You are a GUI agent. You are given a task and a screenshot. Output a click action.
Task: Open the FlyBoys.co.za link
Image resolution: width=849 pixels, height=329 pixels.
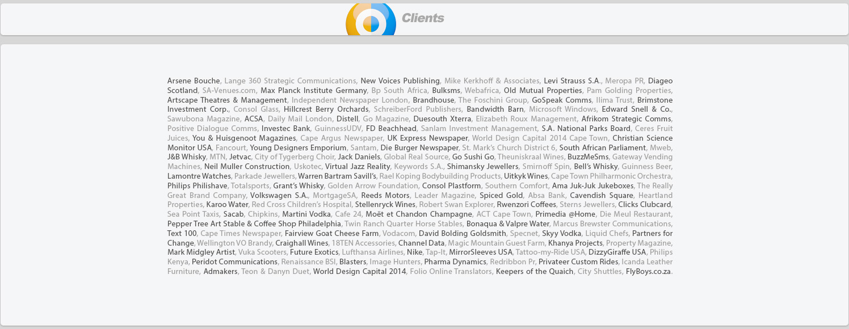pyautogui.click(x=648, y=272)
